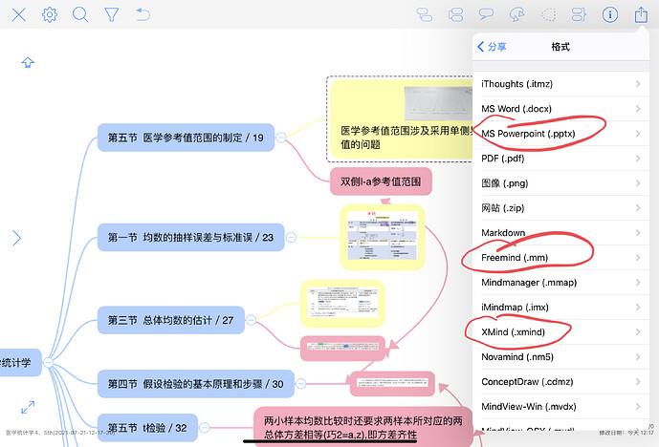Screen dimensions: 659x447
Task: Go back to 分享 menu
Action: point(492,47)
